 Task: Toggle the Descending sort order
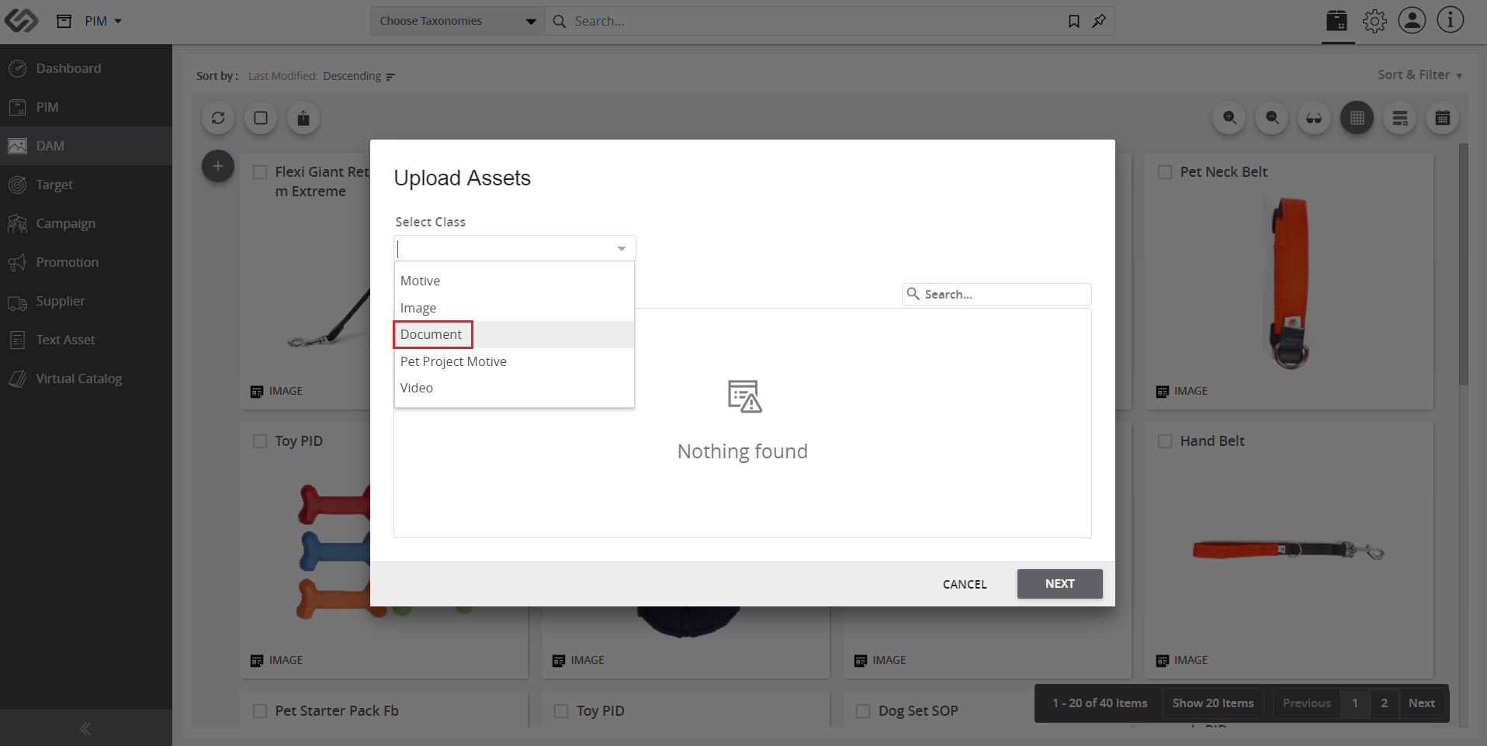359,76
